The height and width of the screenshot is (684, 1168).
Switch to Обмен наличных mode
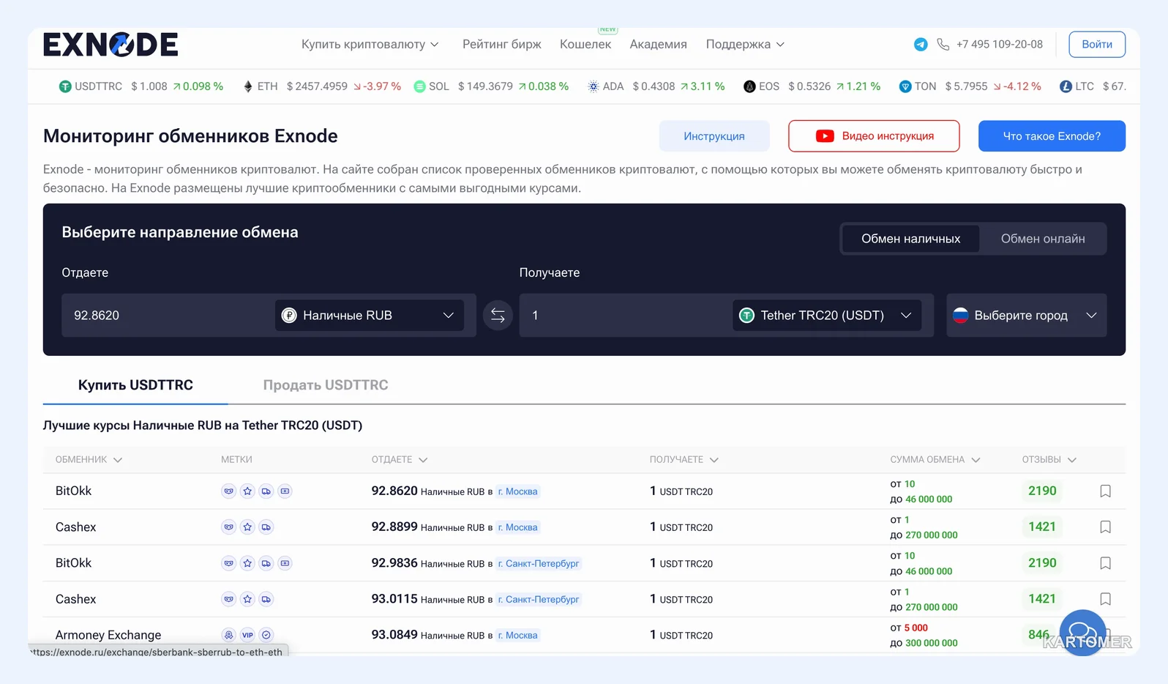pyautogui.click(x=910, y=239)
